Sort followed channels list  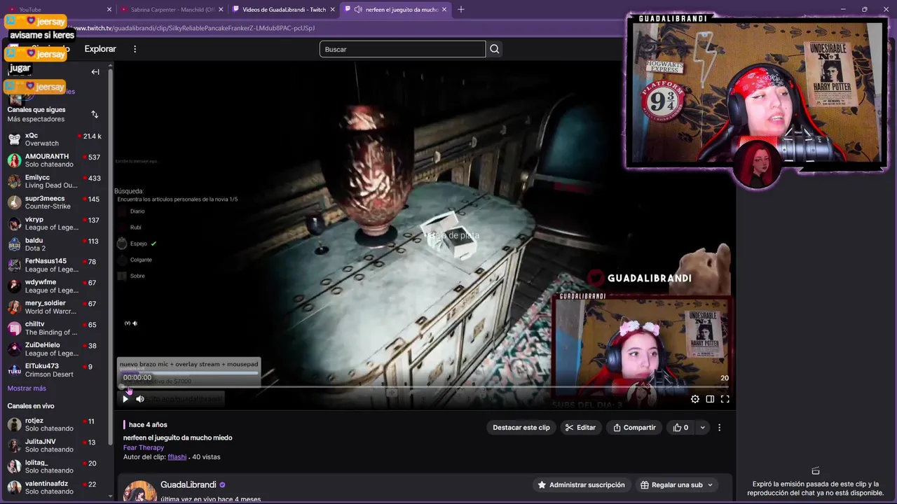pyautogui.click(x=95, y=114)
